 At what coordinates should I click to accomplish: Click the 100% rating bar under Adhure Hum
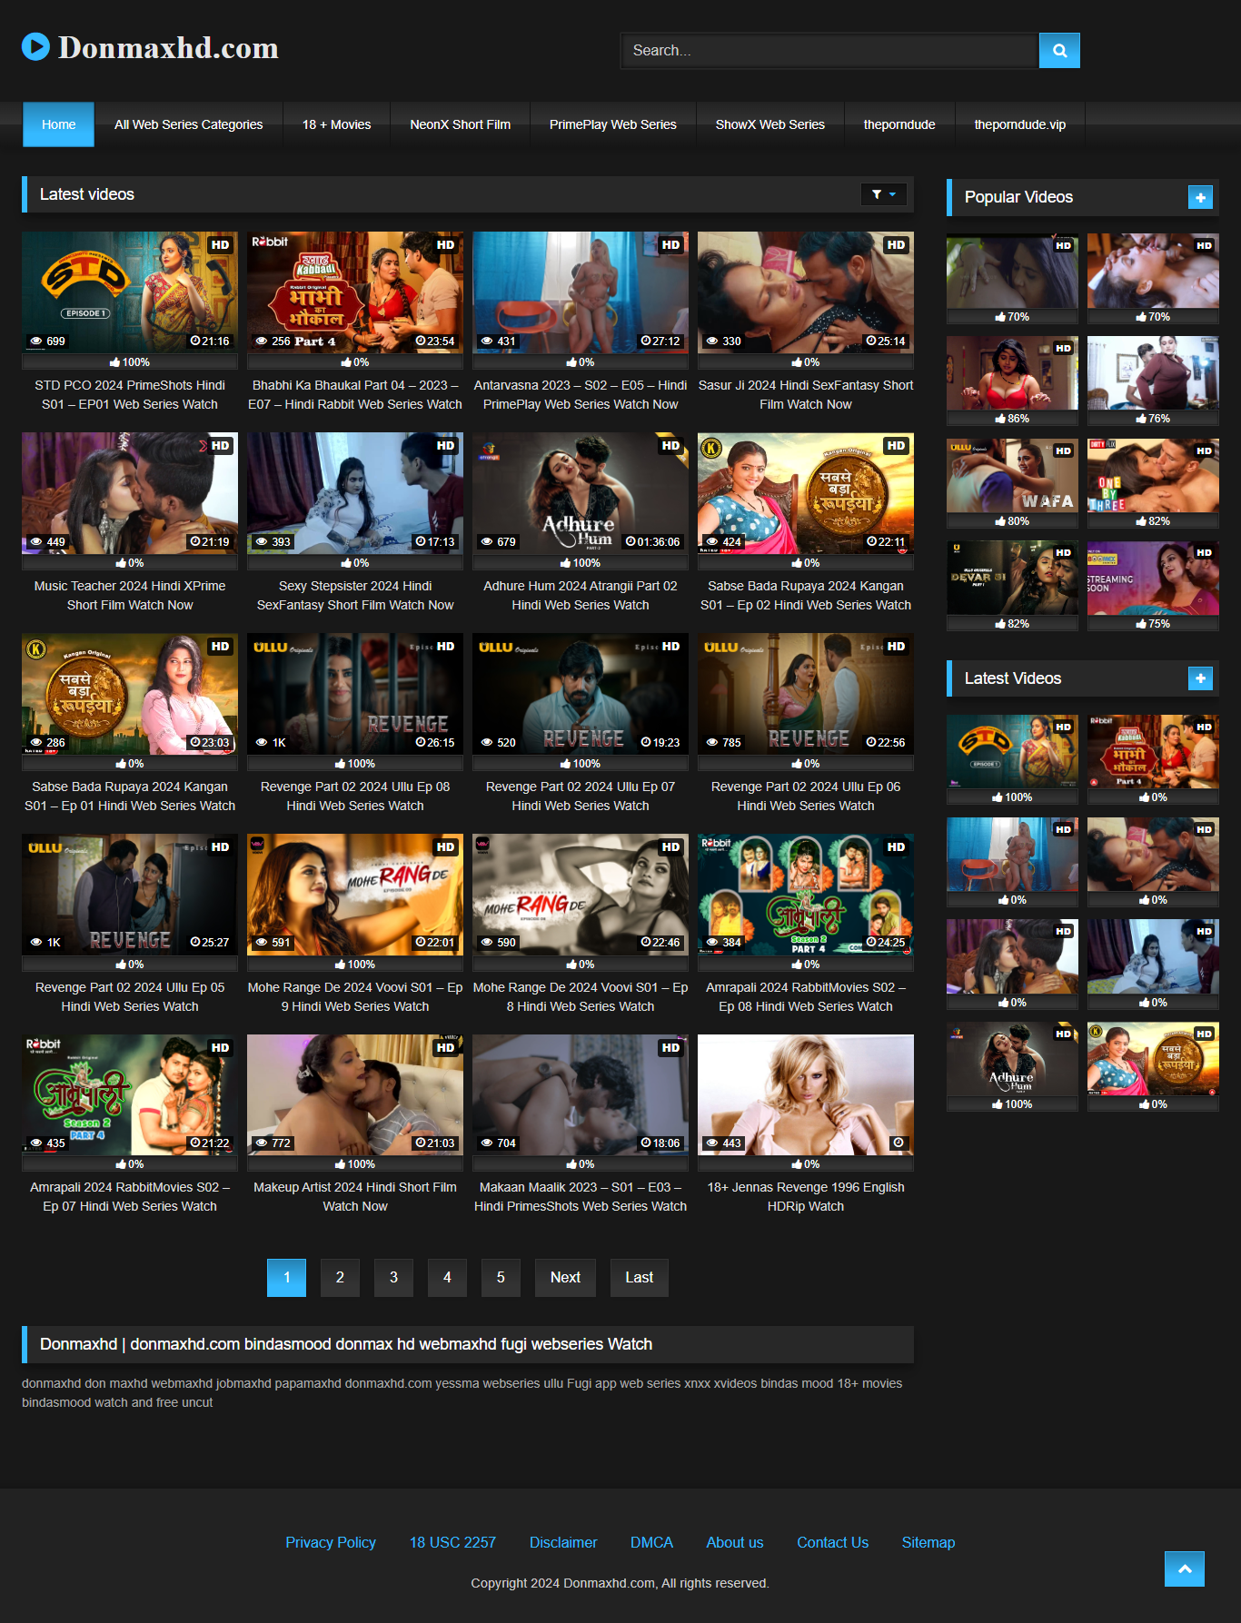[581, 563]
